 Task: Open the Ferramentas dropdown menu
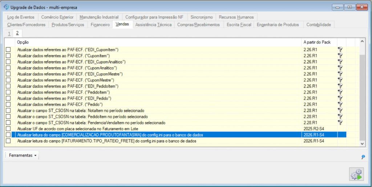[22, 155]
